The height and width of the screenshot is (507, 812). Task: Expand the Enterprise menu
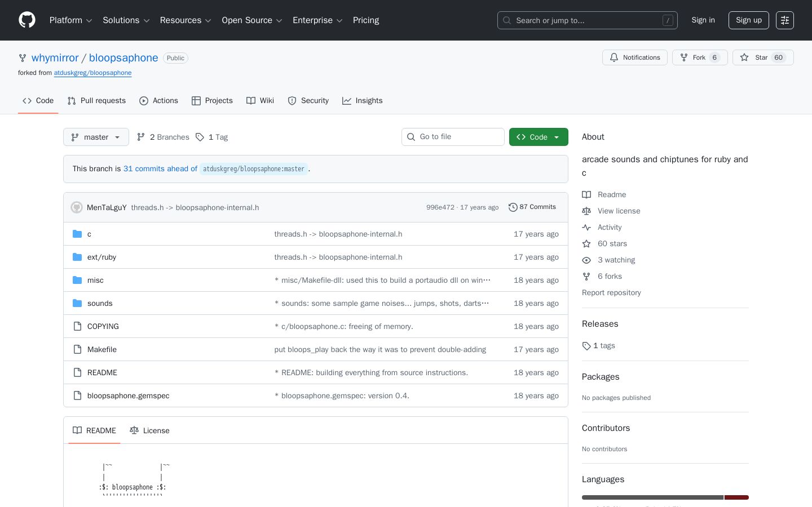pyautogui.click(x=317, y=20)
